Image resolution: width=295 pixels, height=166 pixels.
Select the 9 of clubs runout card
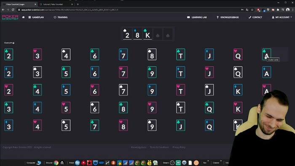[x=152, y=72]
